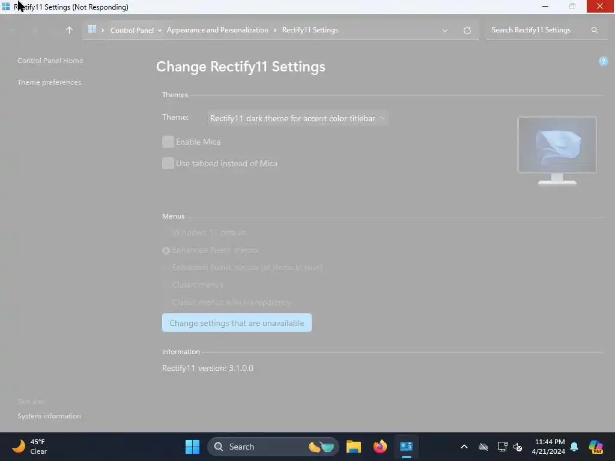Select Enhanced fluent menus radio
615x461 pixels.
click(x=166, y=250)
